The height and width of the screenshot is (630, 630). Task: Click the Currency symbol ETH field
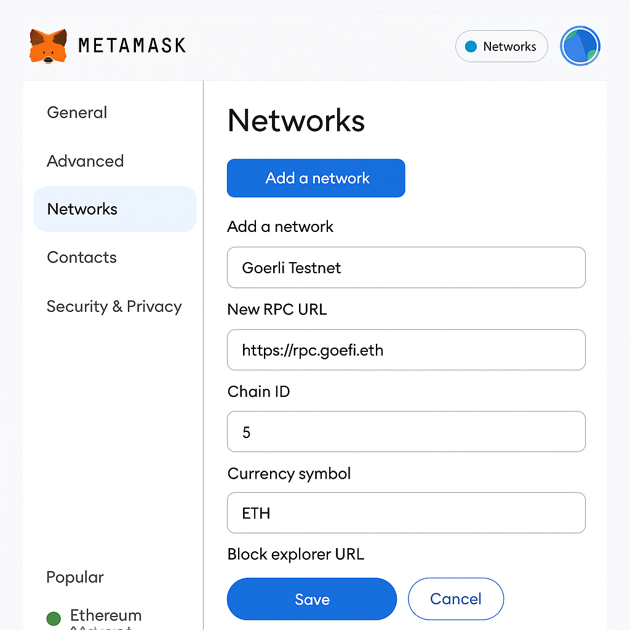tap(406, 512)
